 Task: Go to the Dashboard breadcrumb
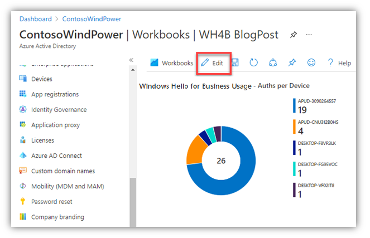35,19
